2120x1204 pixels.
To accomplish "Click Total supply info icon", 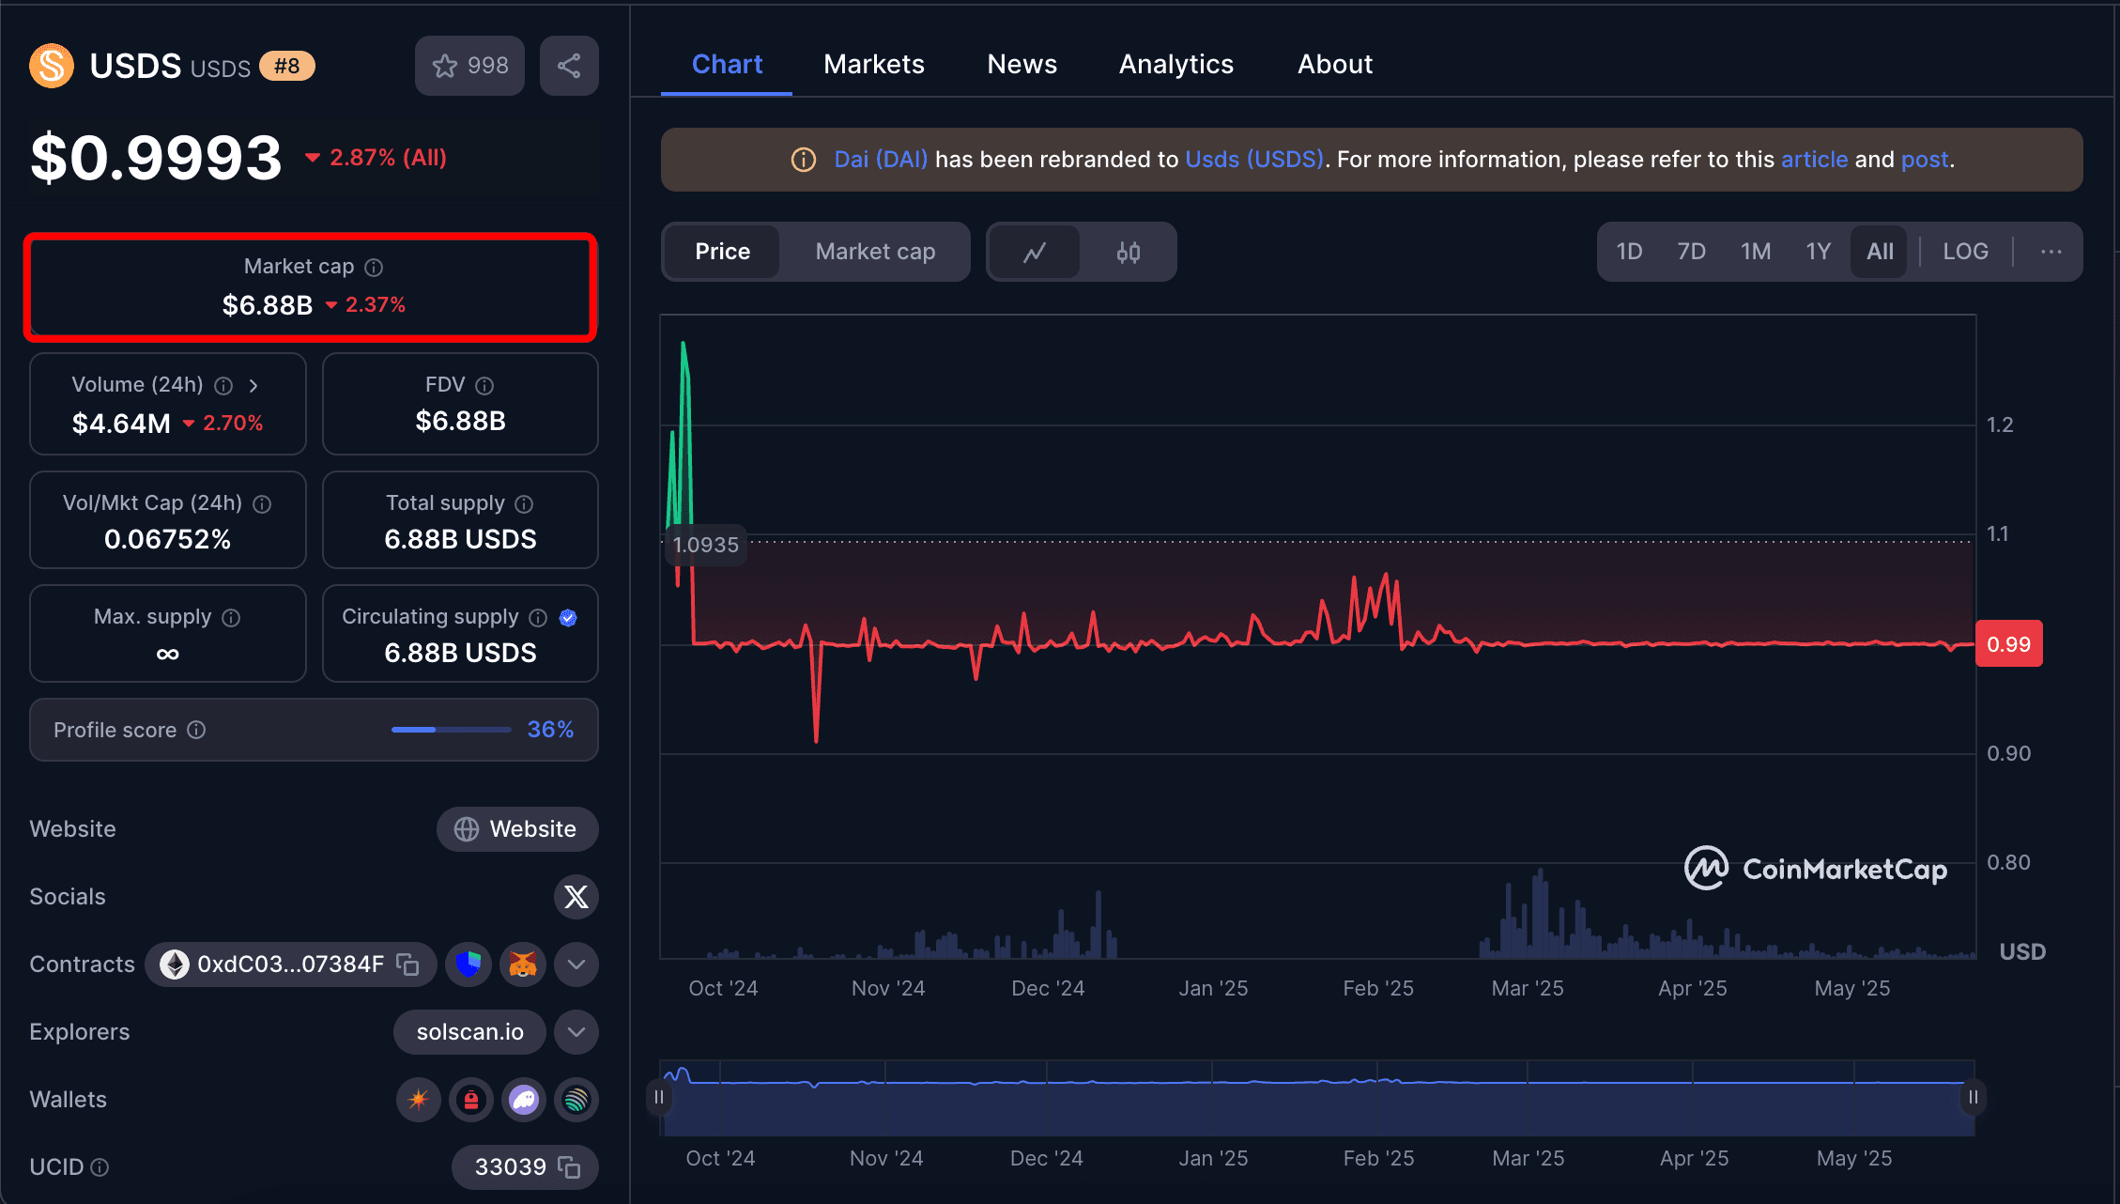I will (525, 504).
